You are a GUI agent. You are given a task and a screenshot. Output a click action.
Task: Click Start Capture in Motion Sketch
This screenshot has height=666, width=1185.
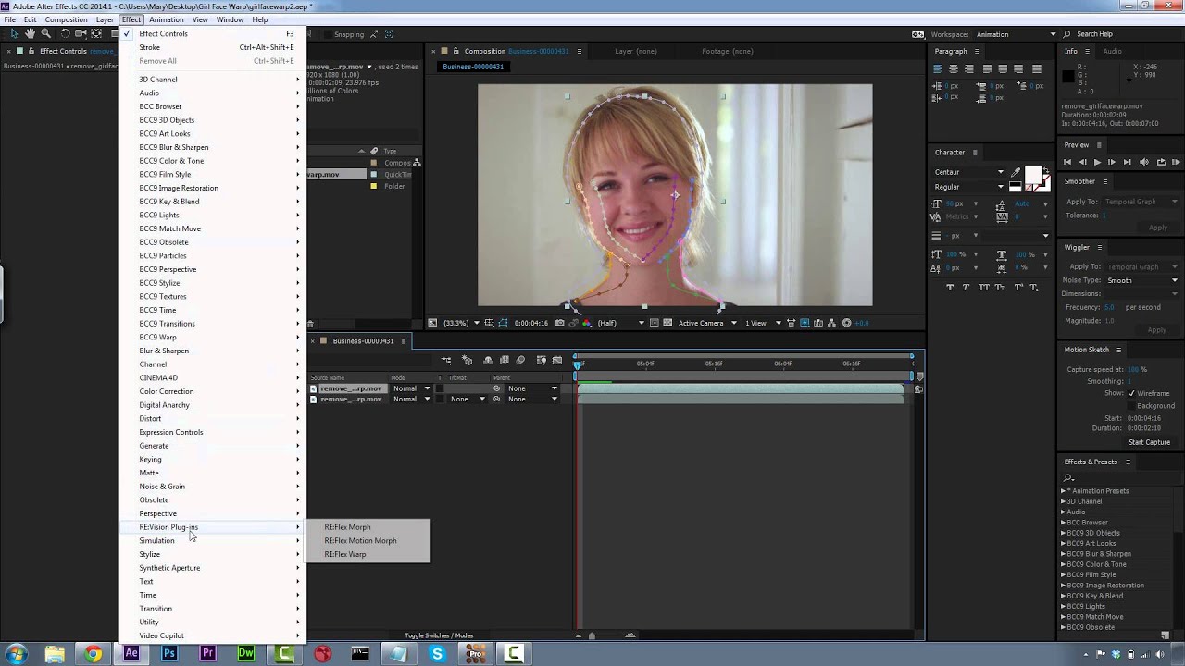point(1149,442)
